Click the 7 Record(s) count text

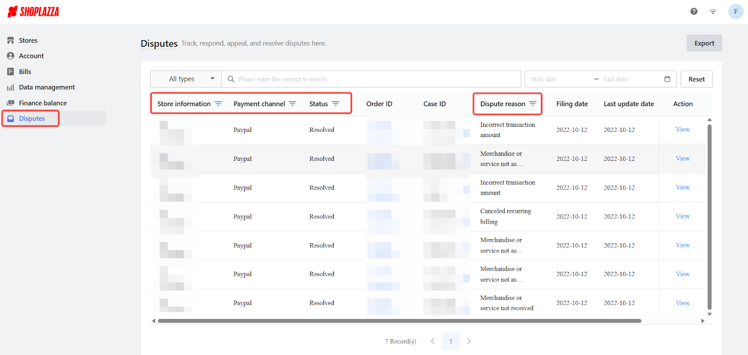[401, 341]
